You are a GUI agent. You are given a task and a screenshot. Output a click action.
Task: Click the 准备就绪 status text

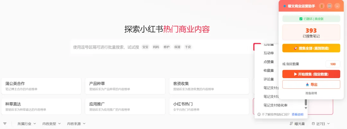(x=311, y=93)
